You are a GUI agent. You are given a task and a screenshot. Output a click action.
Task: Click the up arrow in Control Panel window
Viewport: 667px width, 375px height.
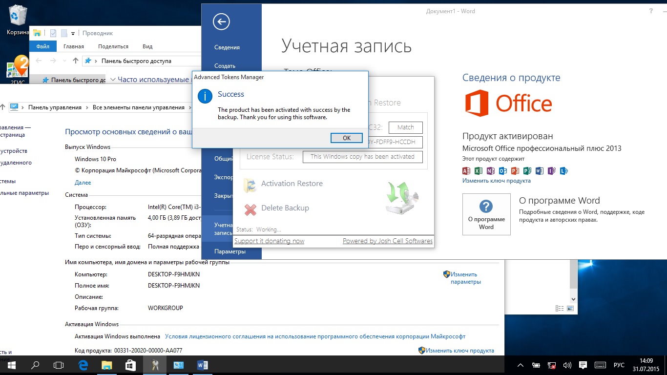(x=2, y=107)
